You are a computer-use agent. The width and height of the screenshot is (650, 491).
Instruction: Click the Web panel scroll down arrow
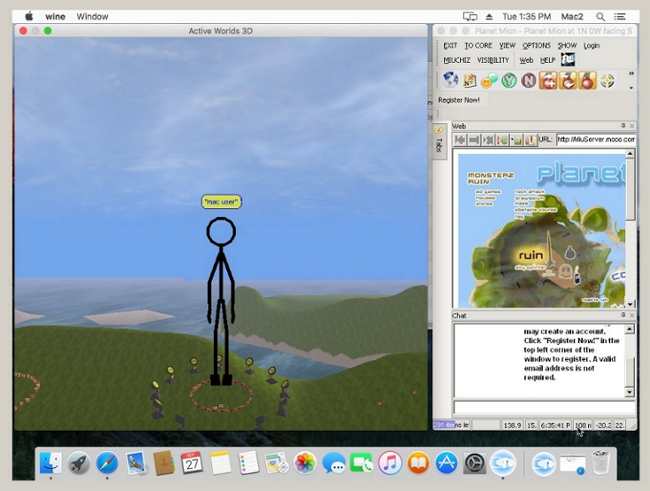coord(630,304)
